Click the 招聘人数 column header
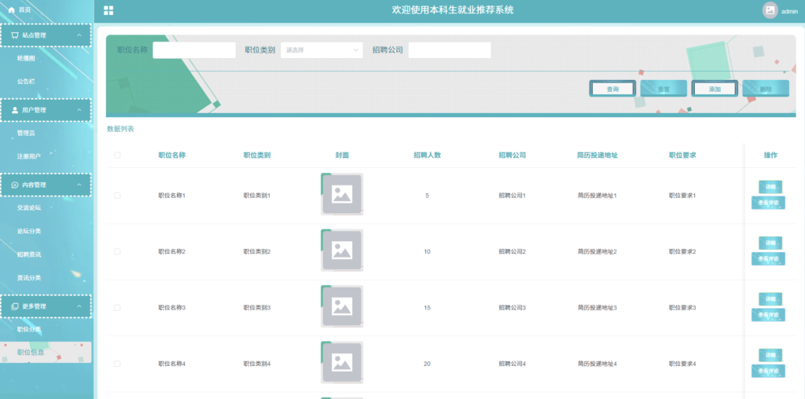Viewport: 805px width, 399px height. click(x=427, y=156)
